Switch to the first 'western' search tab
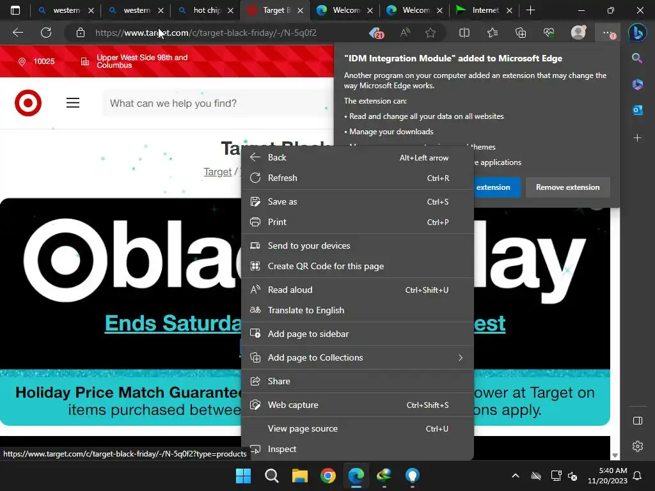This screenshot has height=491, width=655. (x=65, y=10)
